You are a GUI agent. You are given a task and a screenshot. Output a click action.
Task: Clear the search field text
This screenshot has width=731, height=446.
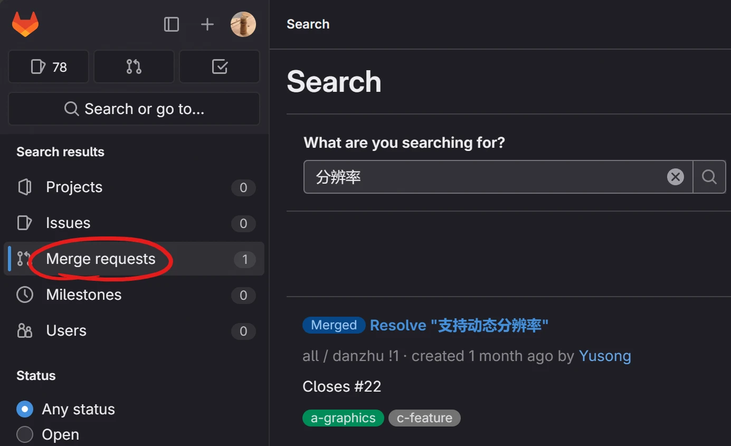point(675,177)
